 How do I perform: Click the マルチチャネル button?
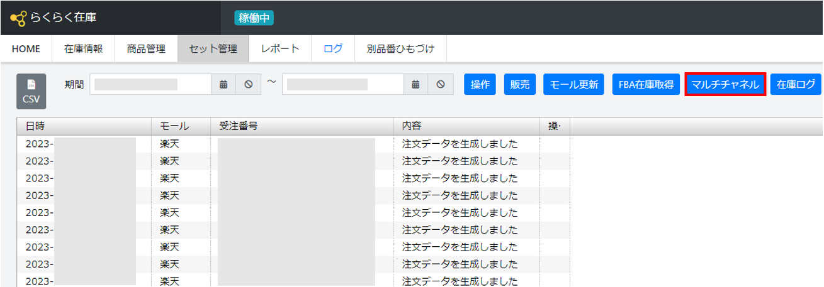pyautogui.click(x=725, y=84)
